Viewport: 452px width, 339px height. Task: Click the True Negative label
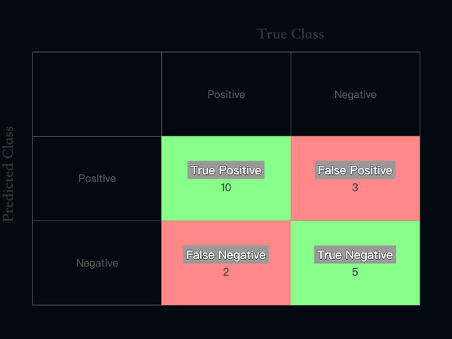[x=355, y=255]
